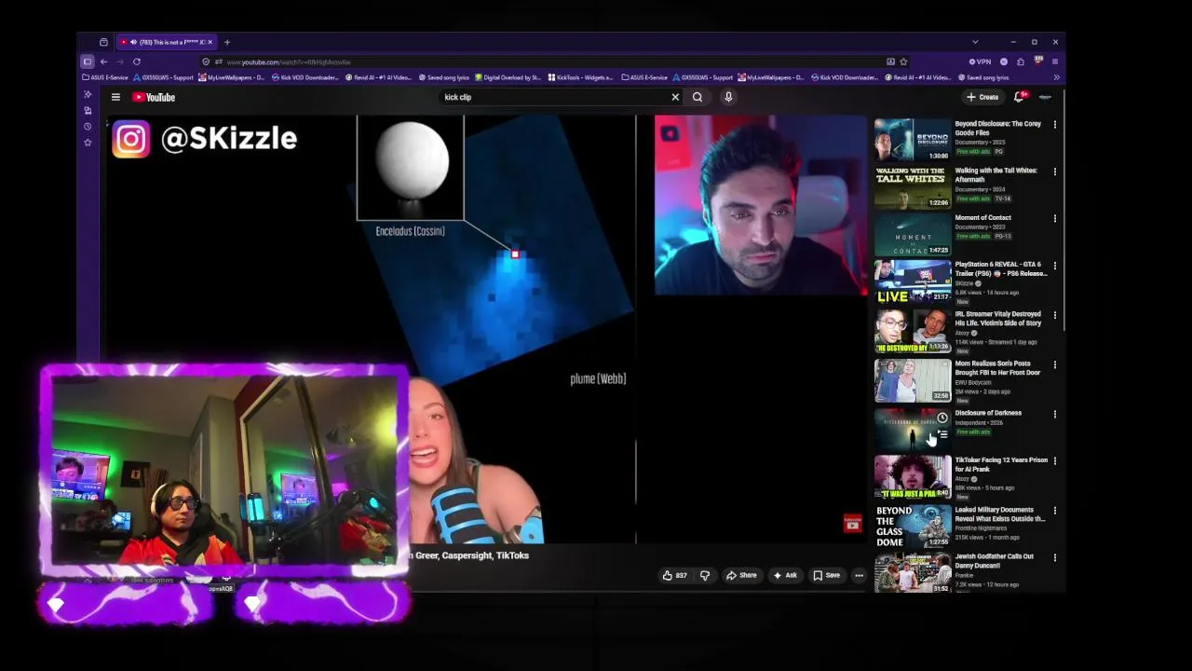Open the sparkle AI icon in the browser sidebar

click(88, 94)
